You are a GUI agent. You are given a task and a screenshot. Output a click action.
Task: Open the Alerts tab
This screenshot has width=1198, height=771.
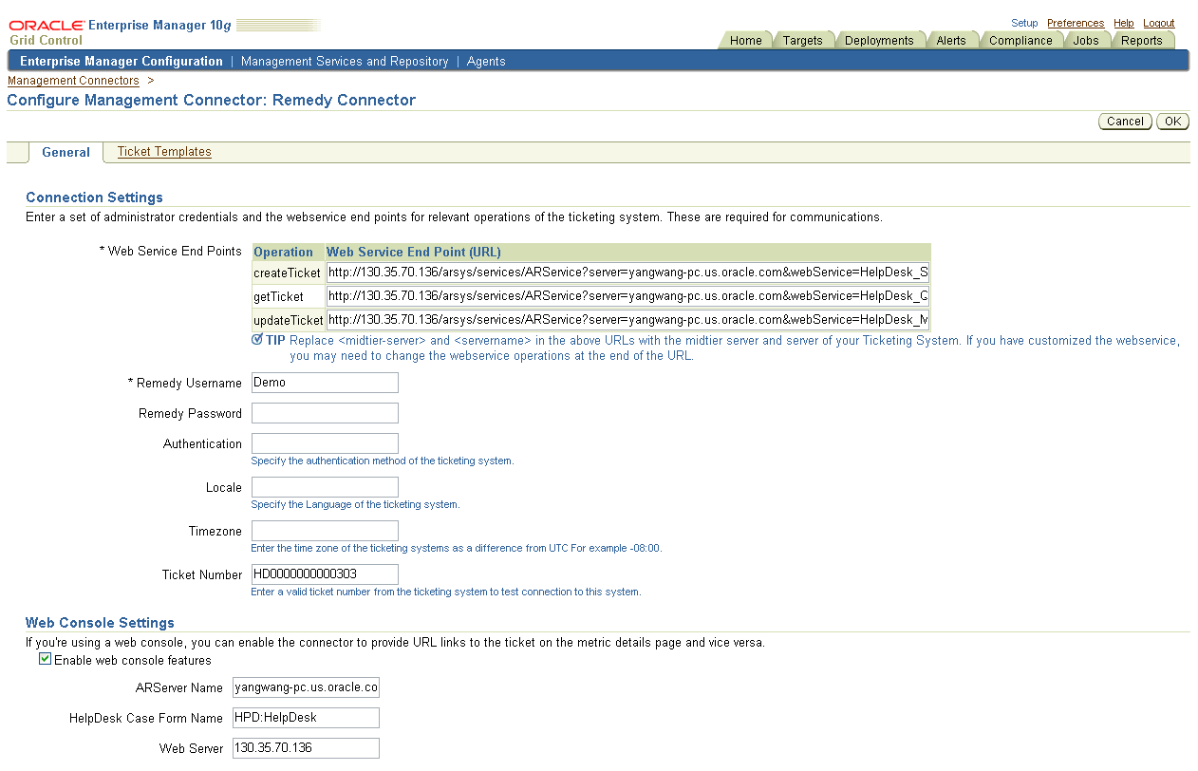coord(950,41)
